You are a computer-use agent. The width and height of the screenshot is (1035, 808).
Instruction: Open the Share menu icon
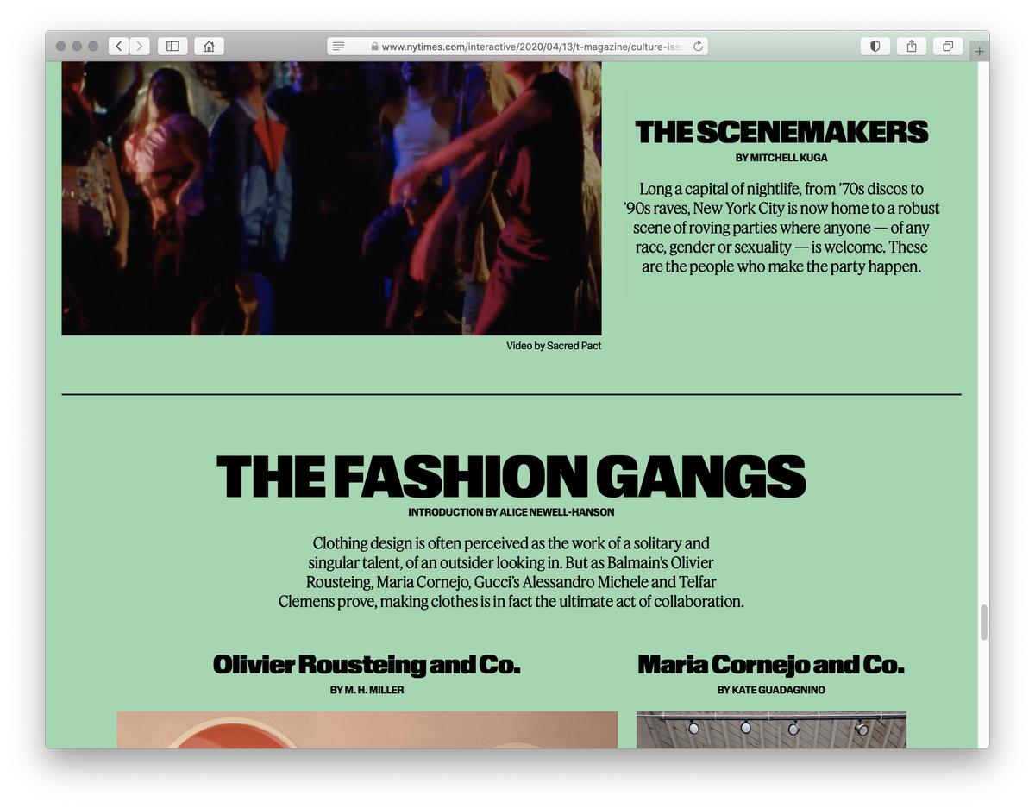pos(912,46)
